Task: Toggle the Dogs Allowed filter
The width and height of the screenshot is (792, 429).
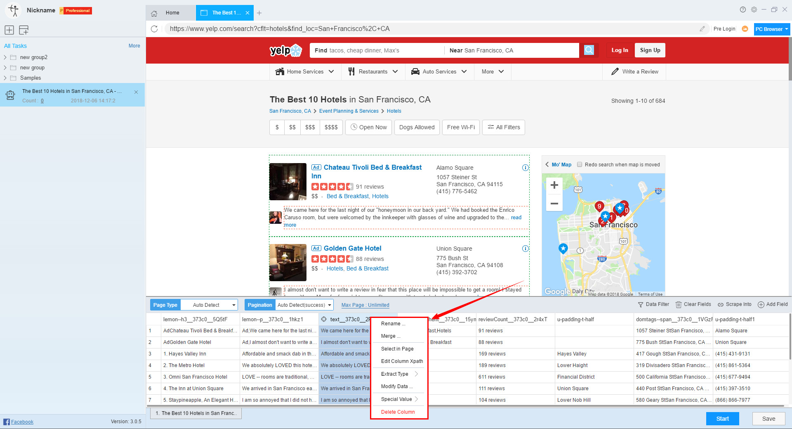Action: click(x=417, y=127)
